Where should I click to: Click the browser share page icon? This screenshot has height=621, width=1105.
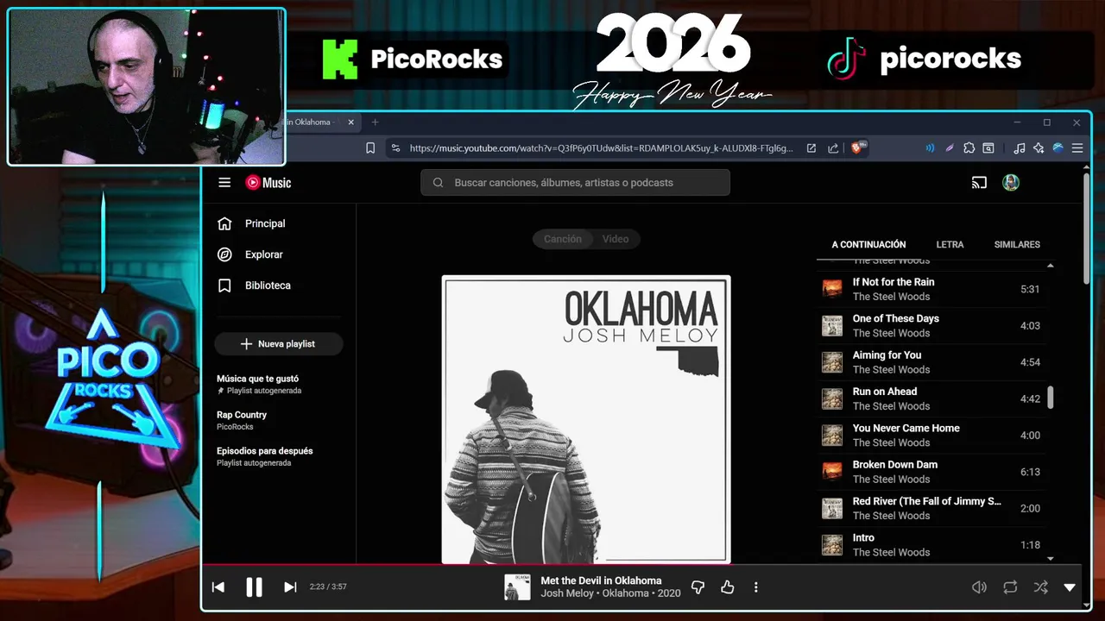coord(833,148)
